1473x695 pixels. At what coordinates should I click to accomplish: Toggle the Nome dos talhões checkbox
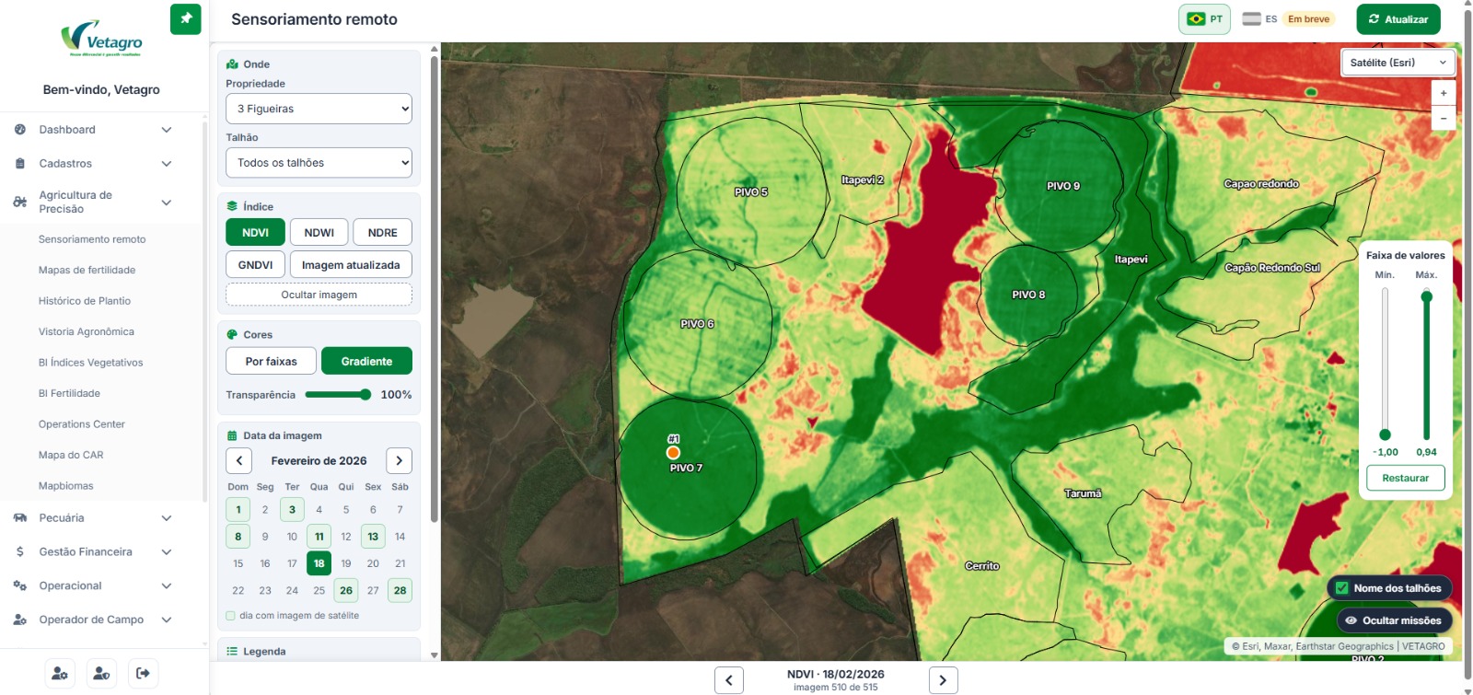(1342, 588)
